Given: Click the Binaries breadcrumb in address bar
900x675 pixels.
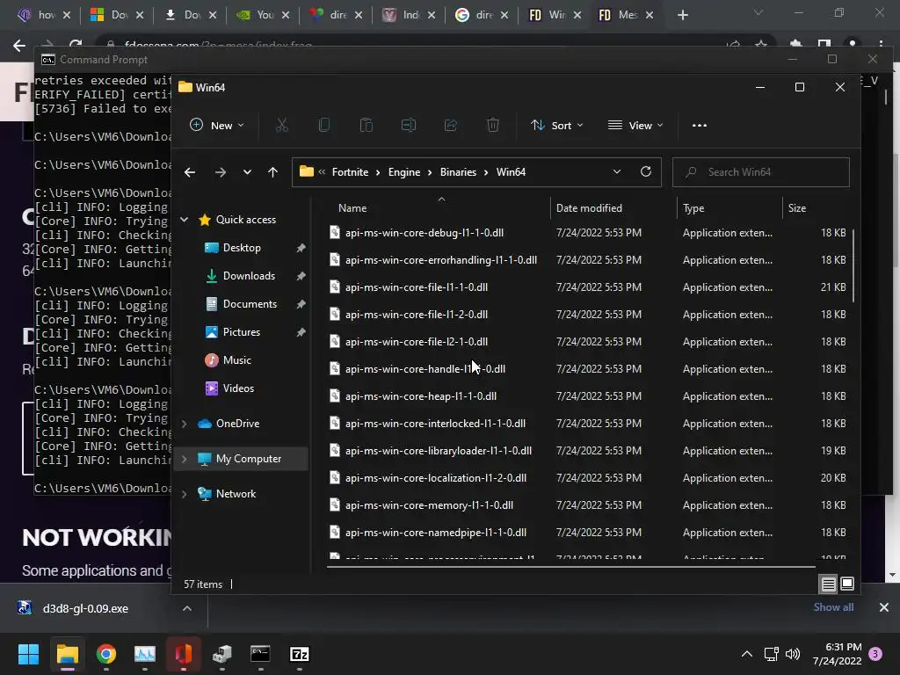Looking at the screenshot, I should coord(458,172).
